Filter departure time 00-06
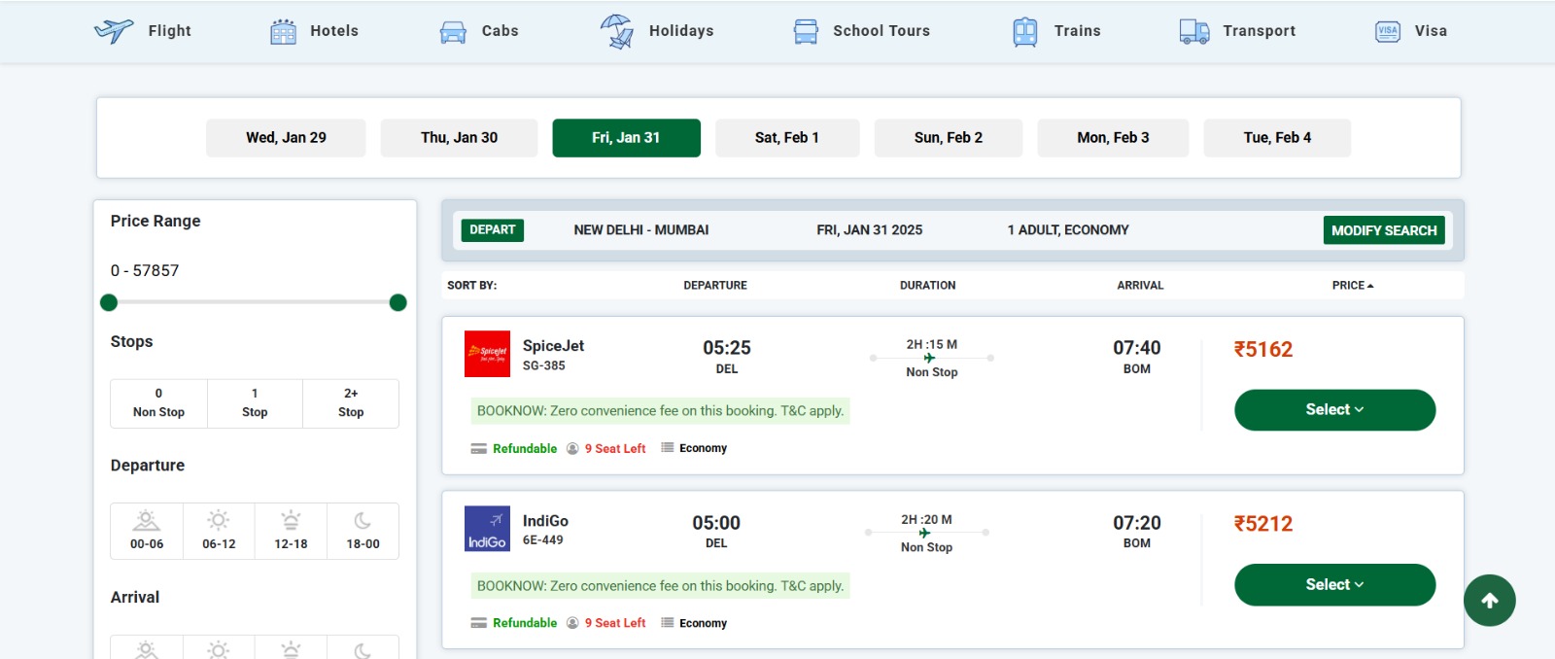The height and width of the screenshot is (659, 1555). click(x=147, y=531)
